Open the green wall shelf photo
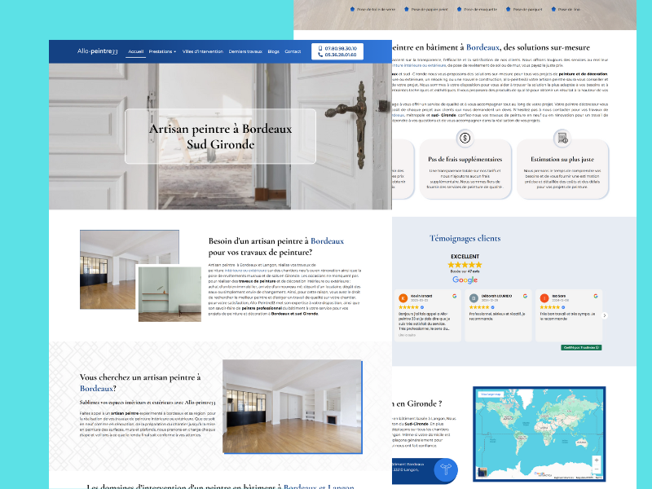 tap(170, 294)
